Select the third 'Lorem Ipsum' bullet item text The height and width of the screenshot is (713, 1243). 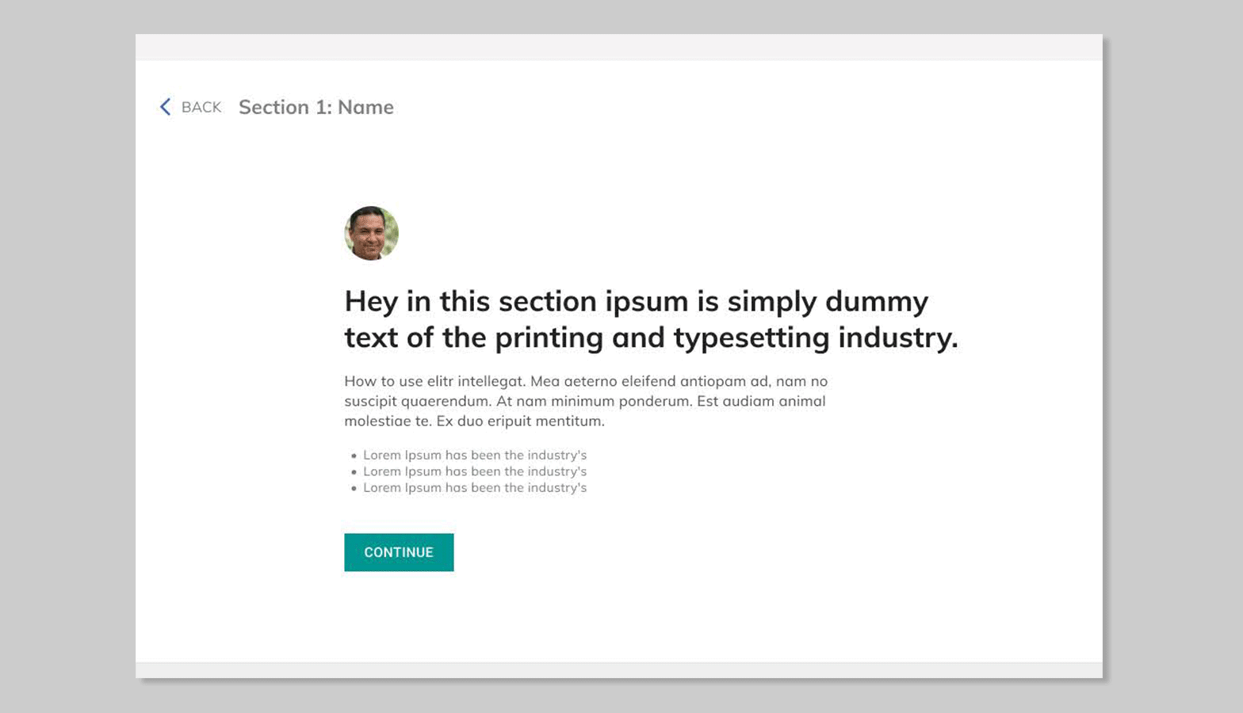pos(474,488)
